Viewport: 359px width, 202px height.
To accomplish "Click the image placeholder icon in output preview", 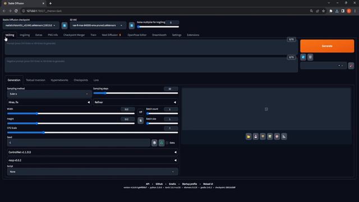I will [266, 109].
